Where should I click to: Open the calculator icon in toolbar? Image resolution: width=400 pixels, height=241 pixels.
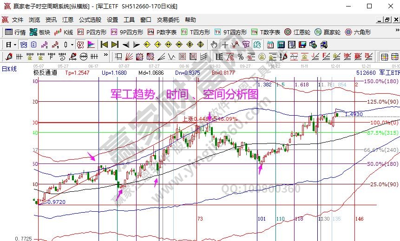pos(281,45)
